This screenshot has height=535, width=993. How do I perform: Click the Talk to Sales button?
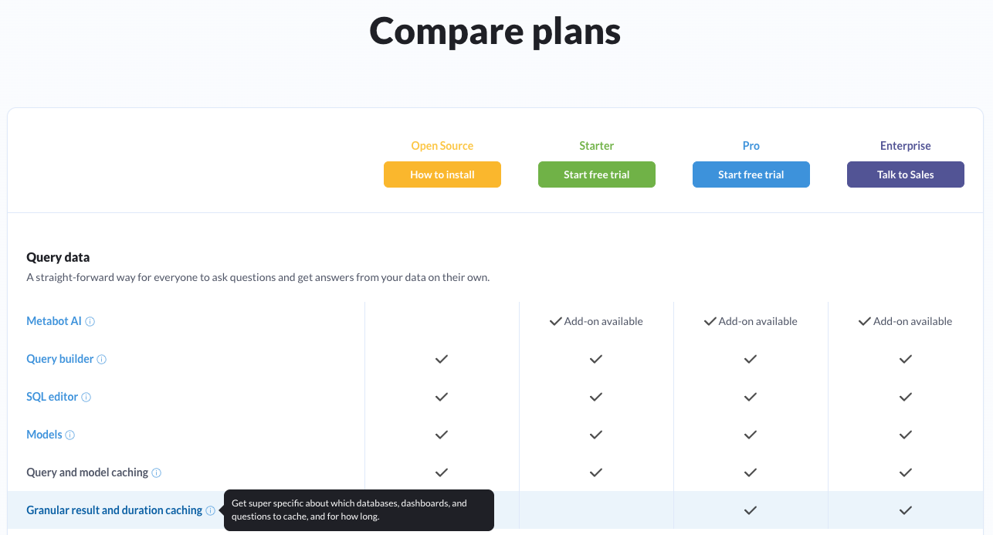pos(906,174)
